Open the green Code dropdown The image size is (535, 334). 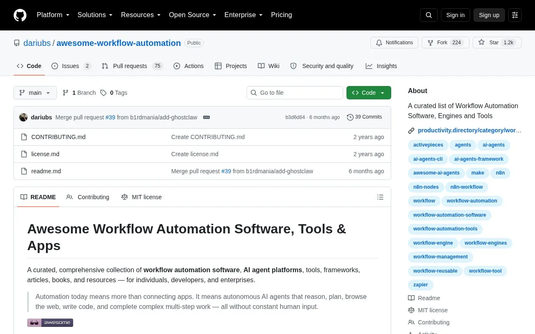[369, 93]
